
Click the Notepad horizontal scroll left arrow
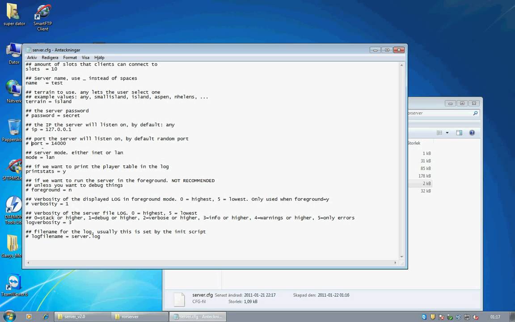point(28,263)
